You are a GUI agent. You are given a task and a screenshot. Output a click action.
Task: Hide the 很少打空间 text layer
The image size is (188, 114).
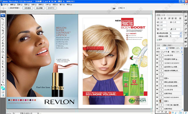pos(157,86)
